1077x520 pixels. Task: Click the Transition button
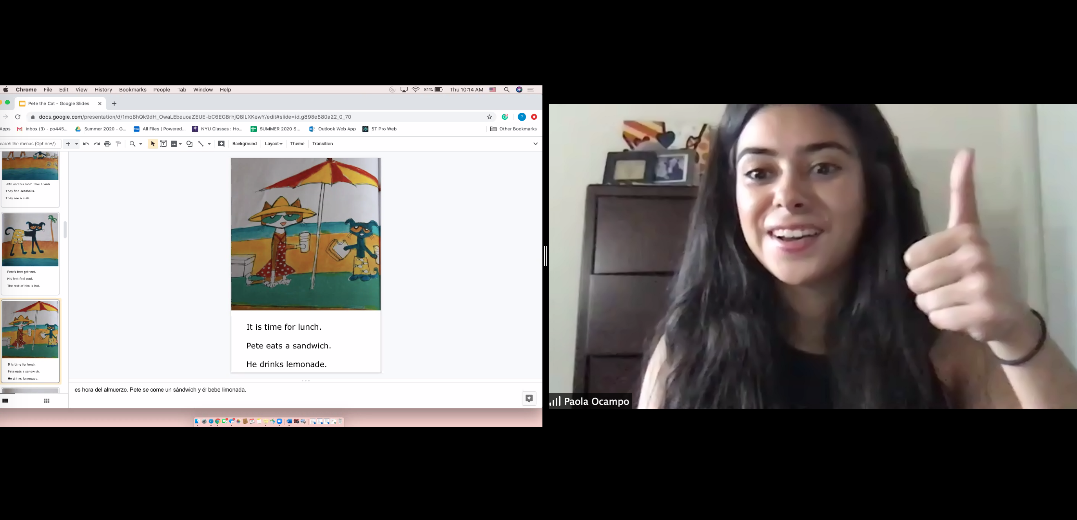click(322, 144)
